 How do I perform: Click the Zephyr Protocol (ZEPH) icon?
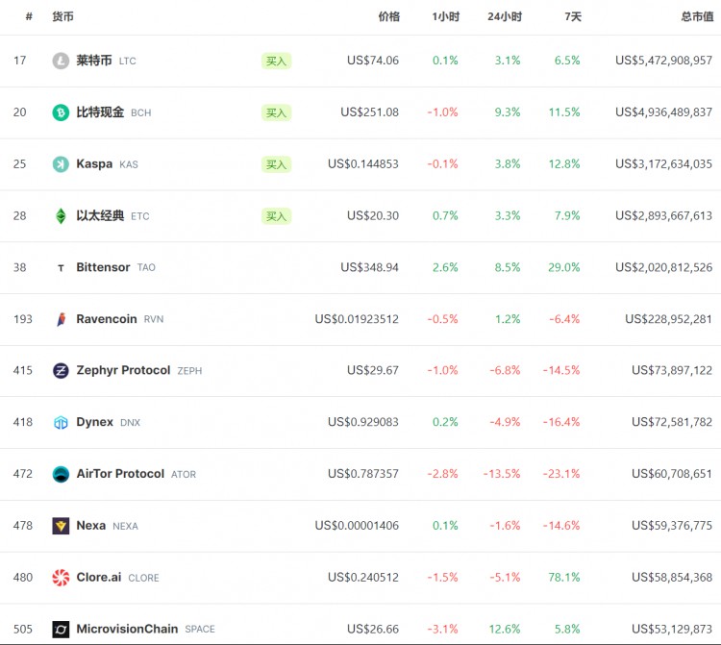coord(61,371)
